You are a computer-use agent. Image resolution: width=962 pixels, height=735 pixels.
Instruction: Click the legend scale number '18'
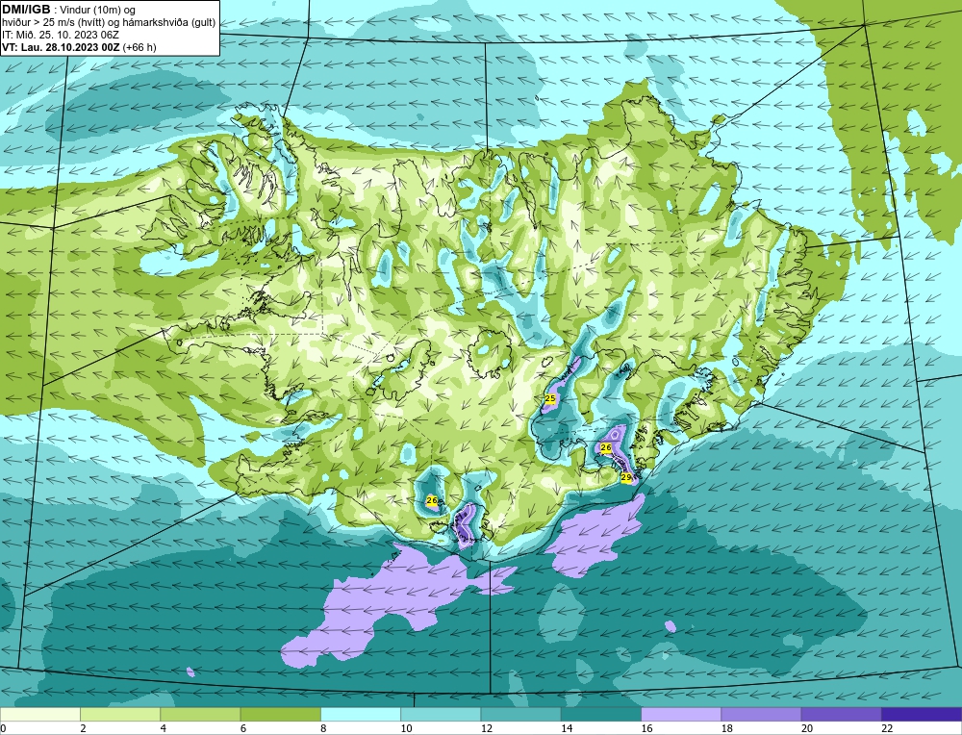tap(726, 728)
